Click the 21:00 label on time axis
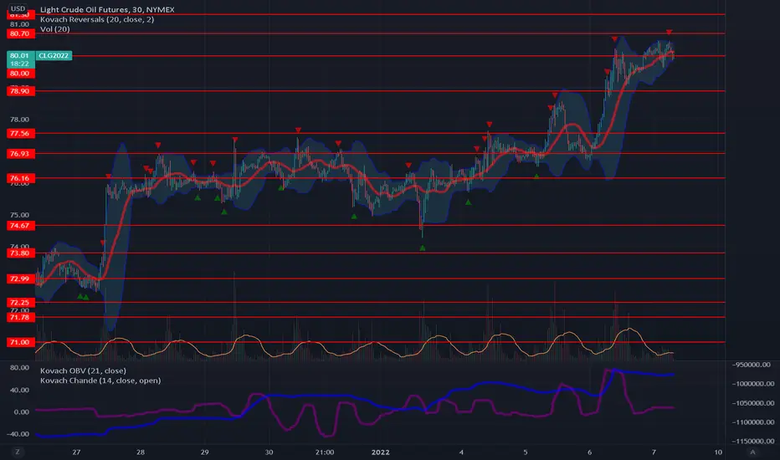Screen dimensions: 780x460 point(325,452)
